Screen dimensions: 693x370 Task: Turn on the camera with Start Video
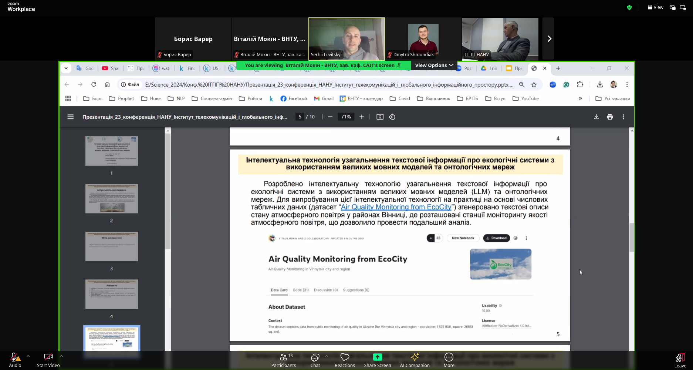point(48,360)
